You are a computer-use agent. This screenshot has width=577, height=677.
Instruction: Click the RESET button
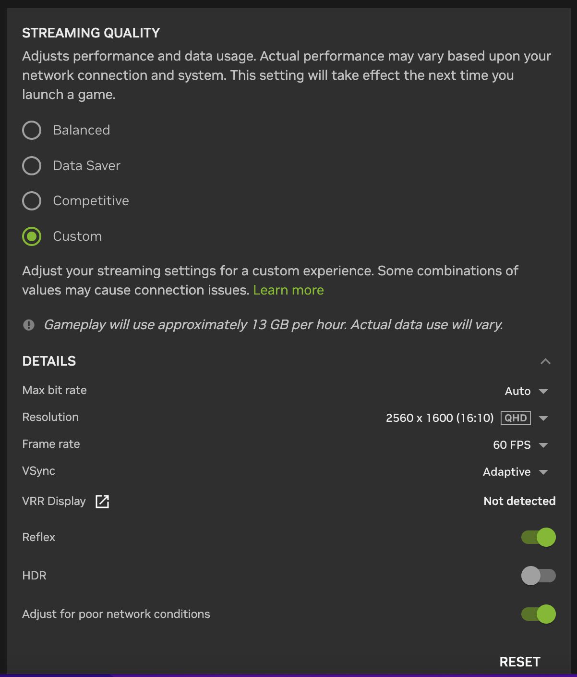[x=520, y=662]
